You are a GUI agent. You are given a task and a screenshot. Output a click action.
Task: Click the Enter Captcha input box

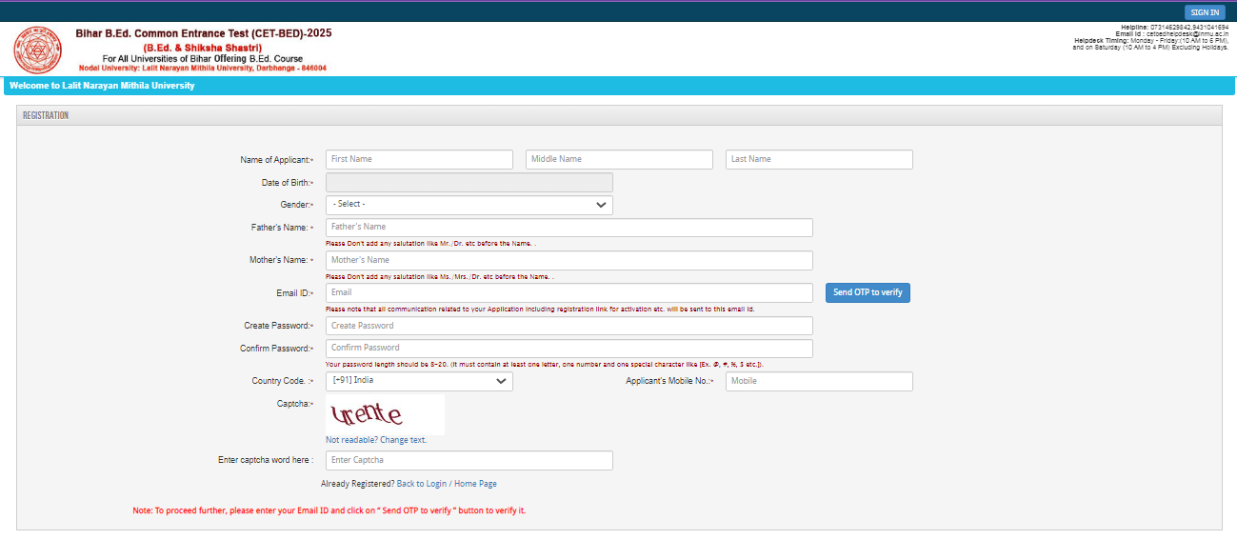click(x=469, y=461)
